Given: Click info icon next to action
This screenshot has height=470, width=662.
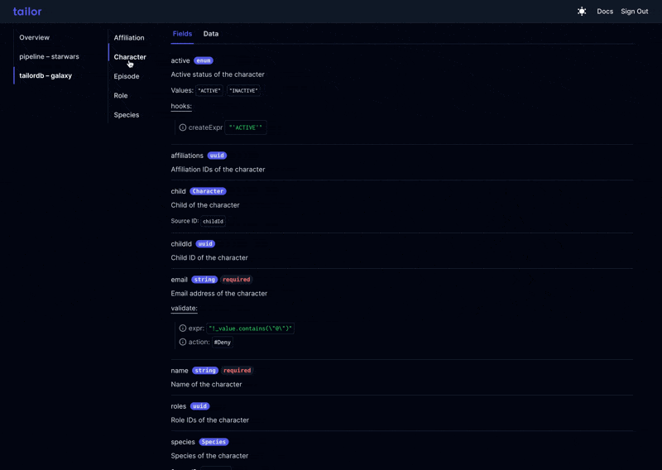Looking at the screenshot, I should [182, 342].
